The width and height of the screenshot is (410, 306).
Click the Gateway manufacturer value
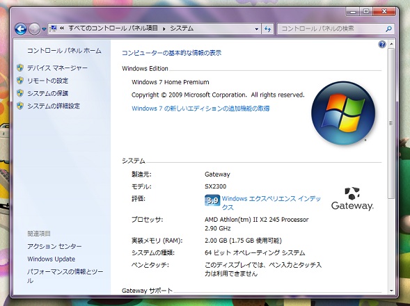coord(217,175)
